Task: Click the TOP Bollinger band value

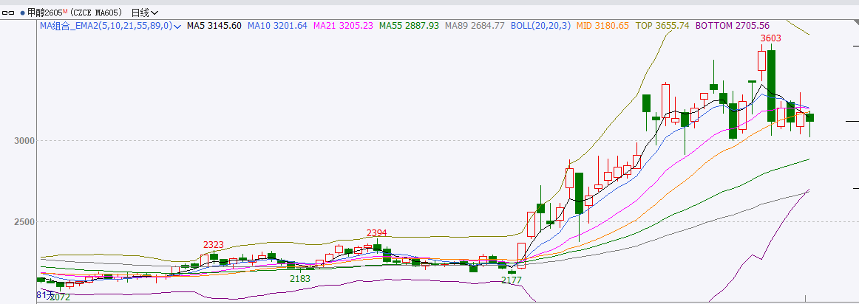Action: click(x=662, y=25)
